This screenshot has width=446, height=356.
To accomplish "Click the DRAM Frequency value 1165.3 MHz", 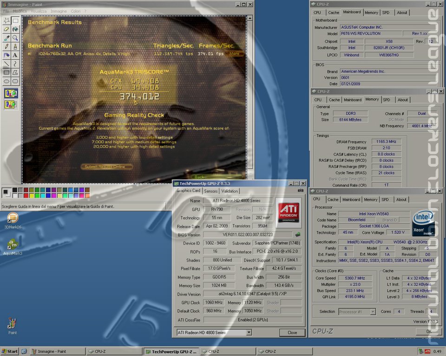I will [x=386, y=142].
